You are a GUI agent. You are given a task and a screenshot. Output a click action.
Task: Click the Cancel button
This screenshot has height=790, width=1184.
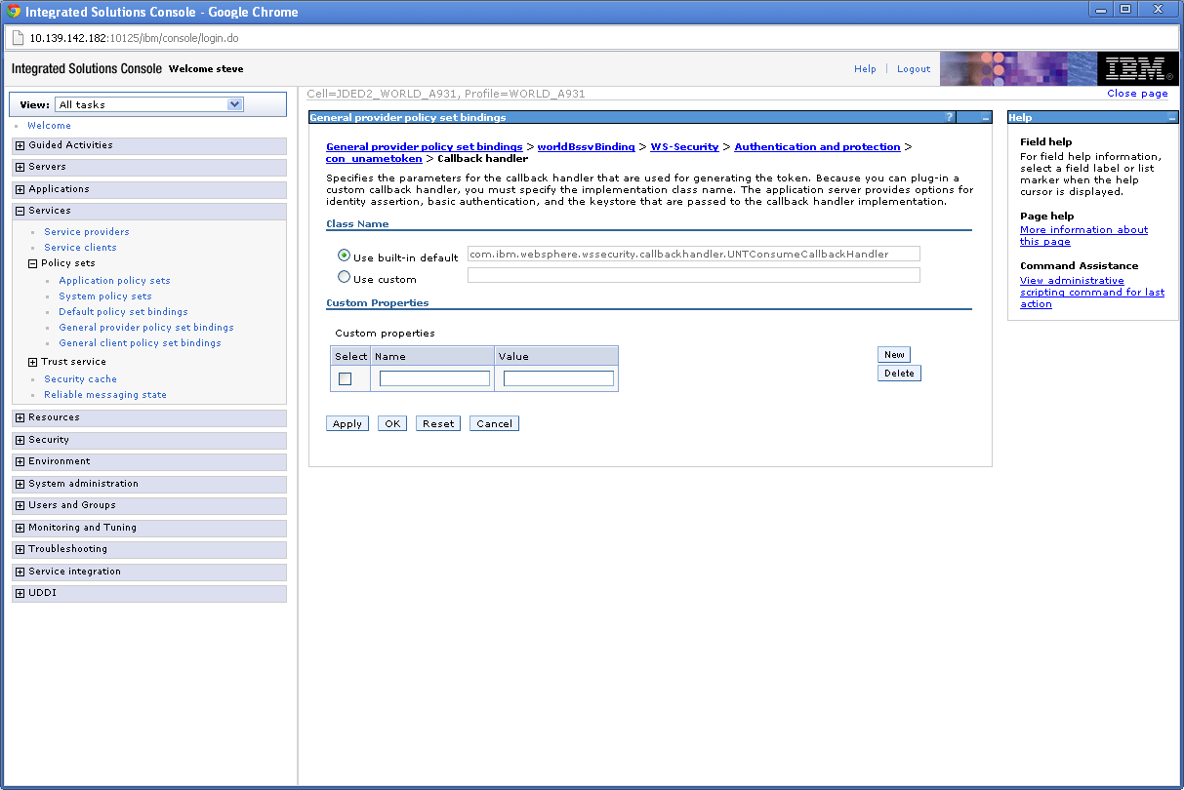(494, 423)
